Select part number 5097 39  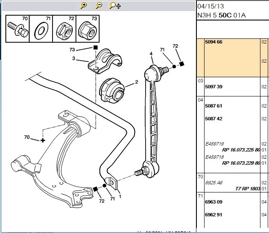(x=213, y=87)
